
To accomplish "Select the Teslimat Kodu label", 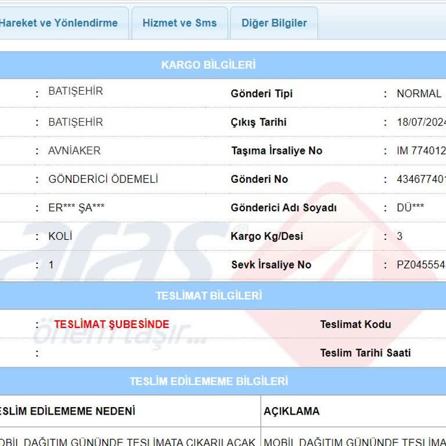I will 355,324.
